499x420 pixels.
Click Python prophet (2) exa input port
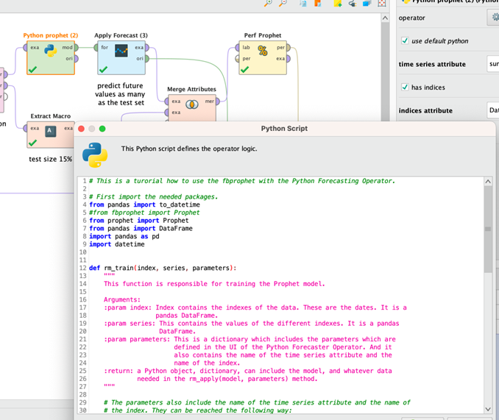pos(26,48)
